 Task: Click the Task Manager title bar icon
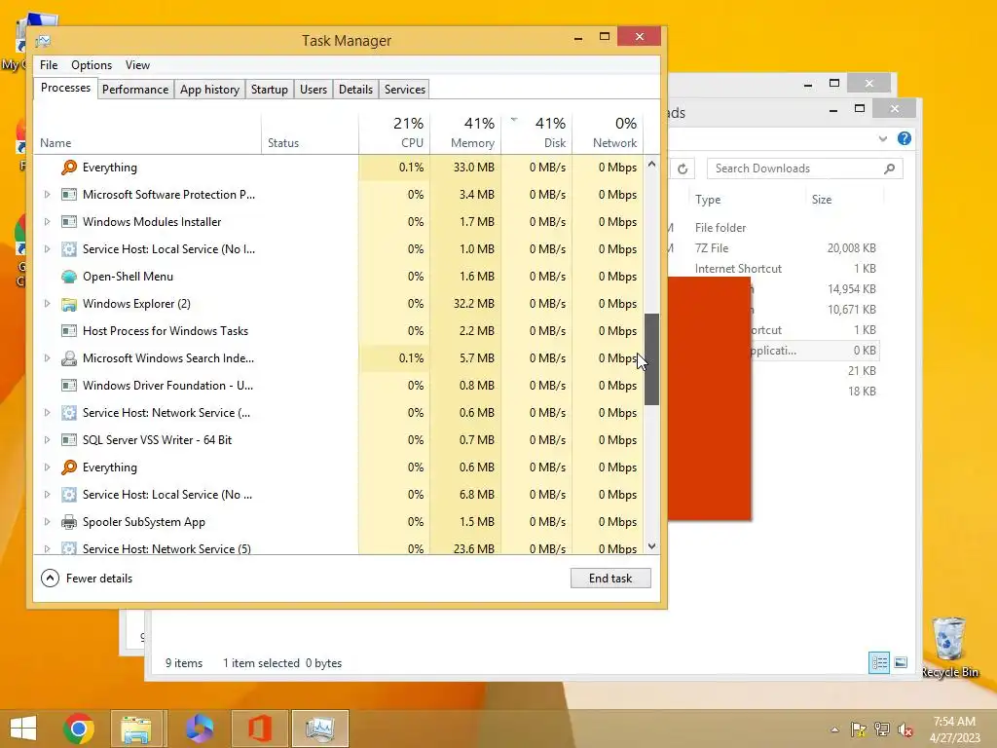coord(43,41)
